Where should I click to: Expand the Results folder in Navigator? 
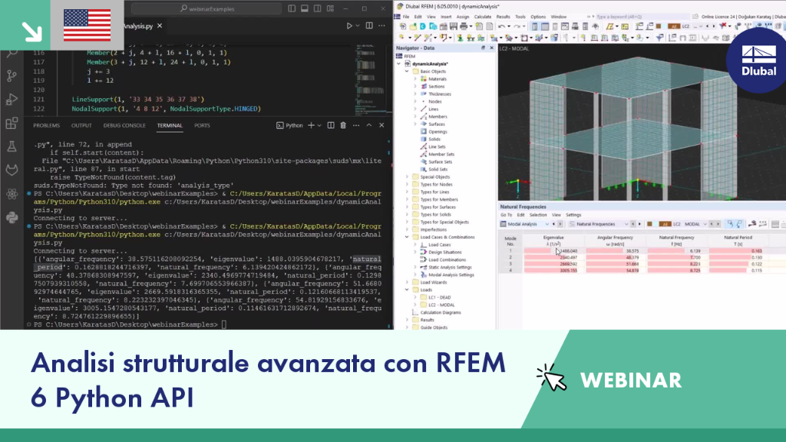coord(407,320)
